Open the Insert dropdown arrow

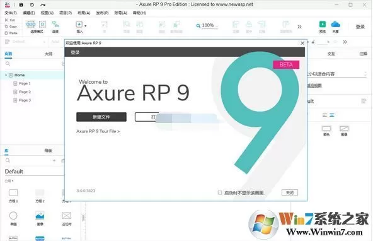[86, 26]
